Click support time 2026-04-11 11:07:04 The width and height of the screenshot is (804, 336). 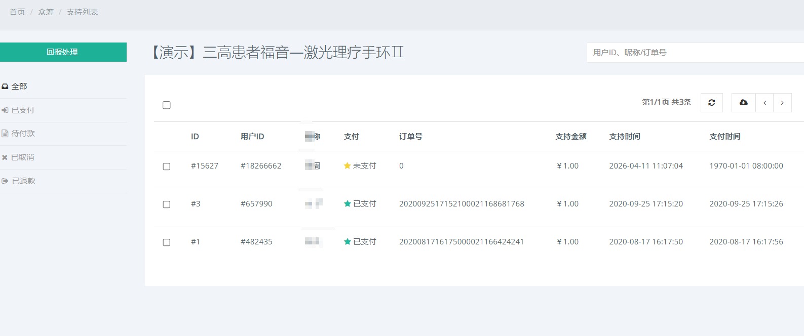pos(646,165)
